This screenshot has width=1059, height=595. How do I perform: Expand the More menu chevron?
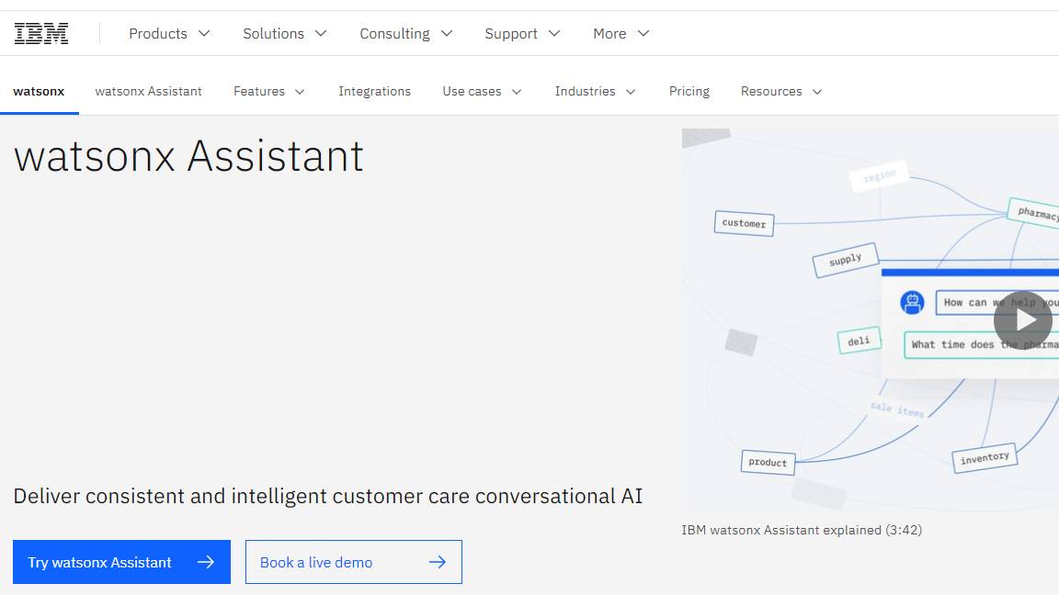pyautogui.click(x=643, y=33)
